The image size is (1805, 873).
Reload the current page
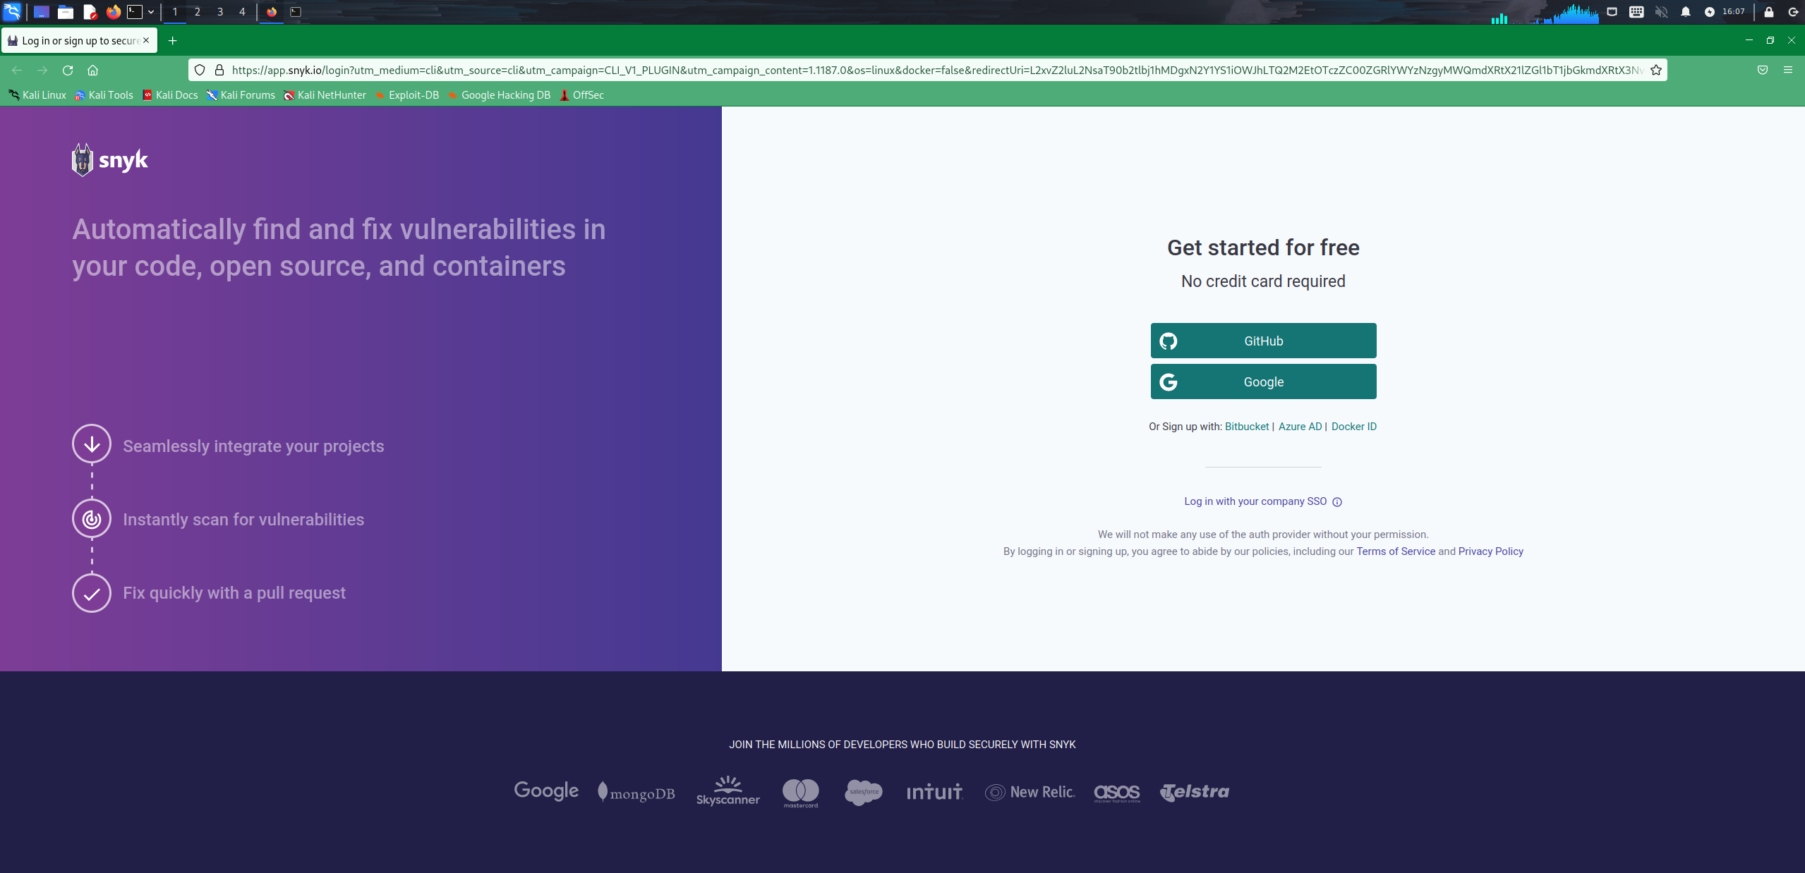click(x=68, y=71)
